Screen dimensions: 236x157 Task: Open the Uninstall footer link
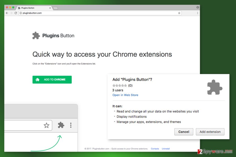point(166,149)
